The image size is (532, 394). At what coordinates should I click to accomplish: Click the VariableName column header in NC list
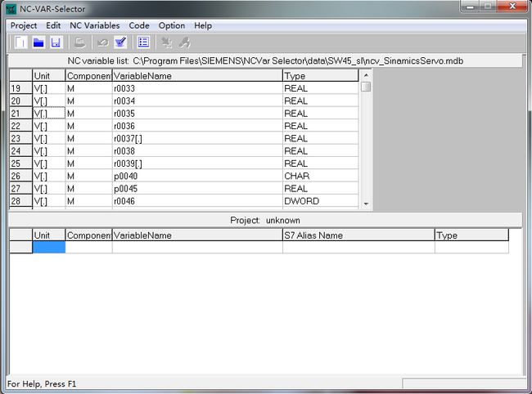coord(196,75)
